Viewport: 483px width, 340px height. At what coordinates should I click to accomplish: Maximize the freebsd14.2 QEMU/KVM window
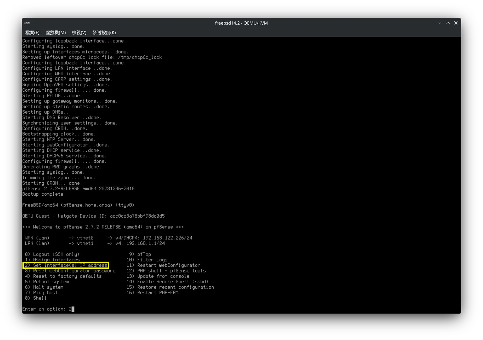(448, 23)
